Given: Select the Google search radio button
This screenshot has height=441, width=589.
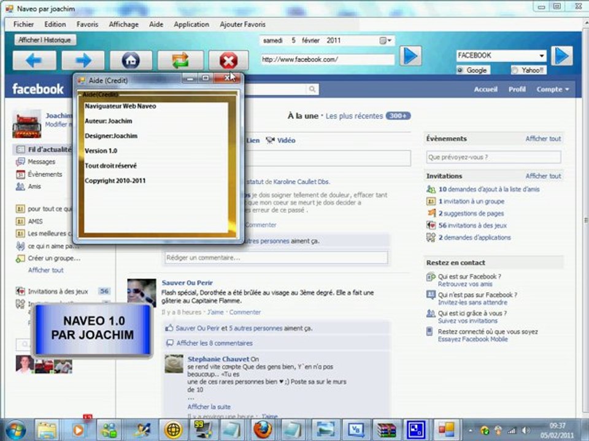Looking at the screenshot, I should coord(460,70).
